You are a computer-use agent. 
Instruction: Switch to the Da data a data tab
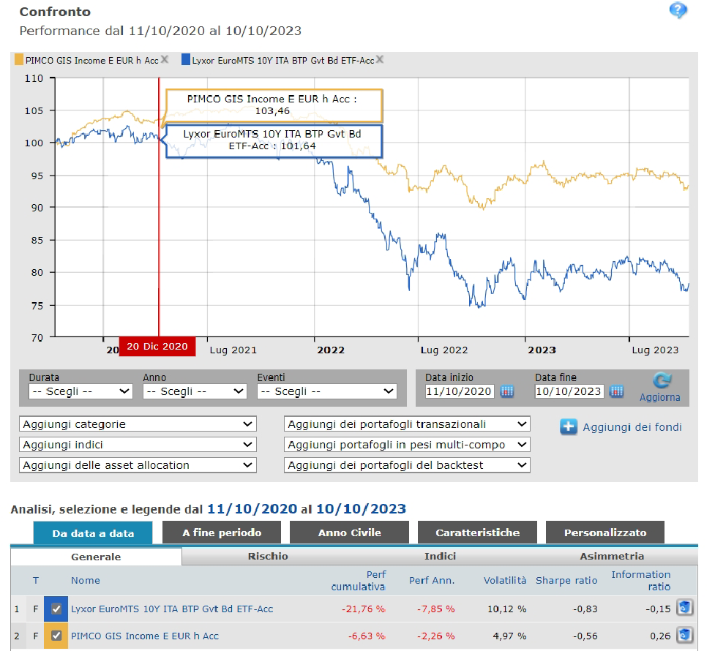click(x=93, y=533)
